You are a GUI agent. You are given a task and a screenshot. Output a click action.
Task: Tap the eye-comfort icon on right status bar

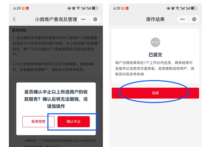[168, 8]
